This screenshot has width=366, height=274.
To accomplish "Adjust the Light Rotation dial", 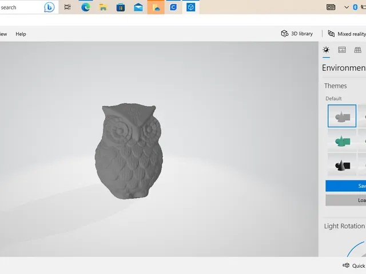I will (356, 249).
